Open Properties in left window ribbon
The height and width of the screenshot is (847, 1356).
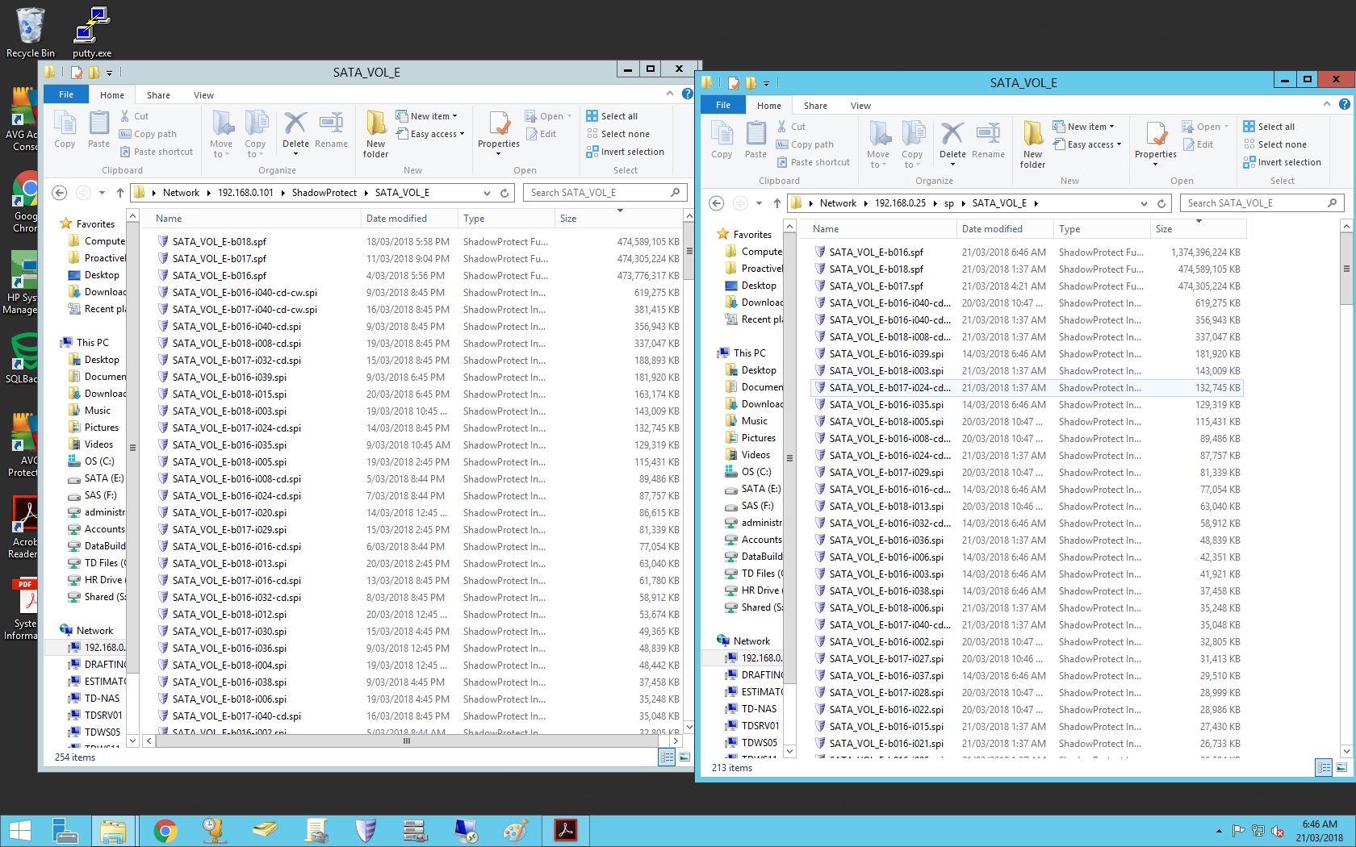(499, 134)
